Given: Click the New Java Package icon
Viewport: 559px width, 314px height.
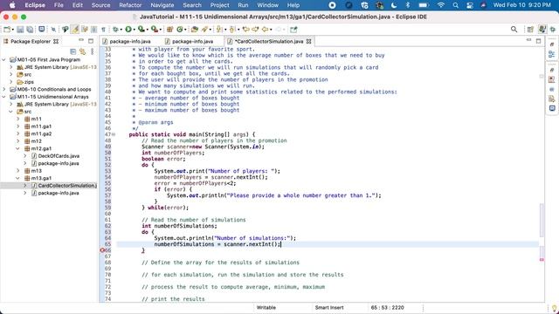Looking at the screenshot, I should 170,30.
